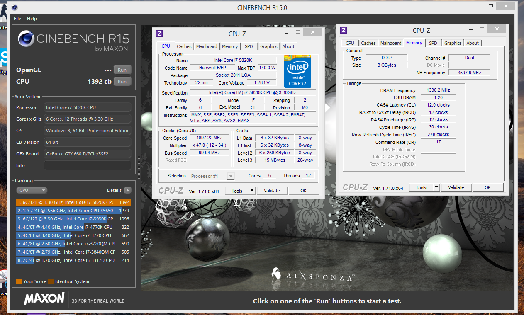Screen dimensions: 524x315
Task: Select SPD tab in second CPU-Z window
Action: [433, 43]
